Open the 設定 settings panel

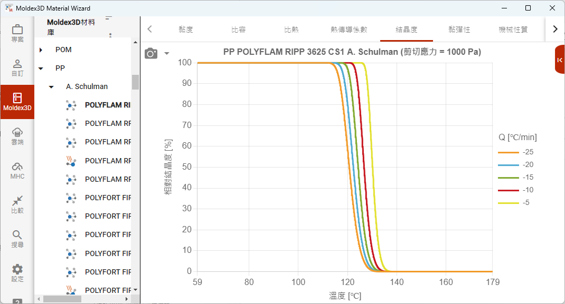tap(17, 272)
